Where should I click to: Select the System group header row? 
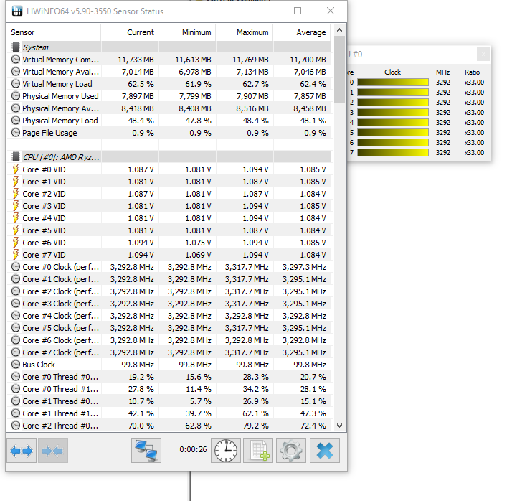pos(169,47)
